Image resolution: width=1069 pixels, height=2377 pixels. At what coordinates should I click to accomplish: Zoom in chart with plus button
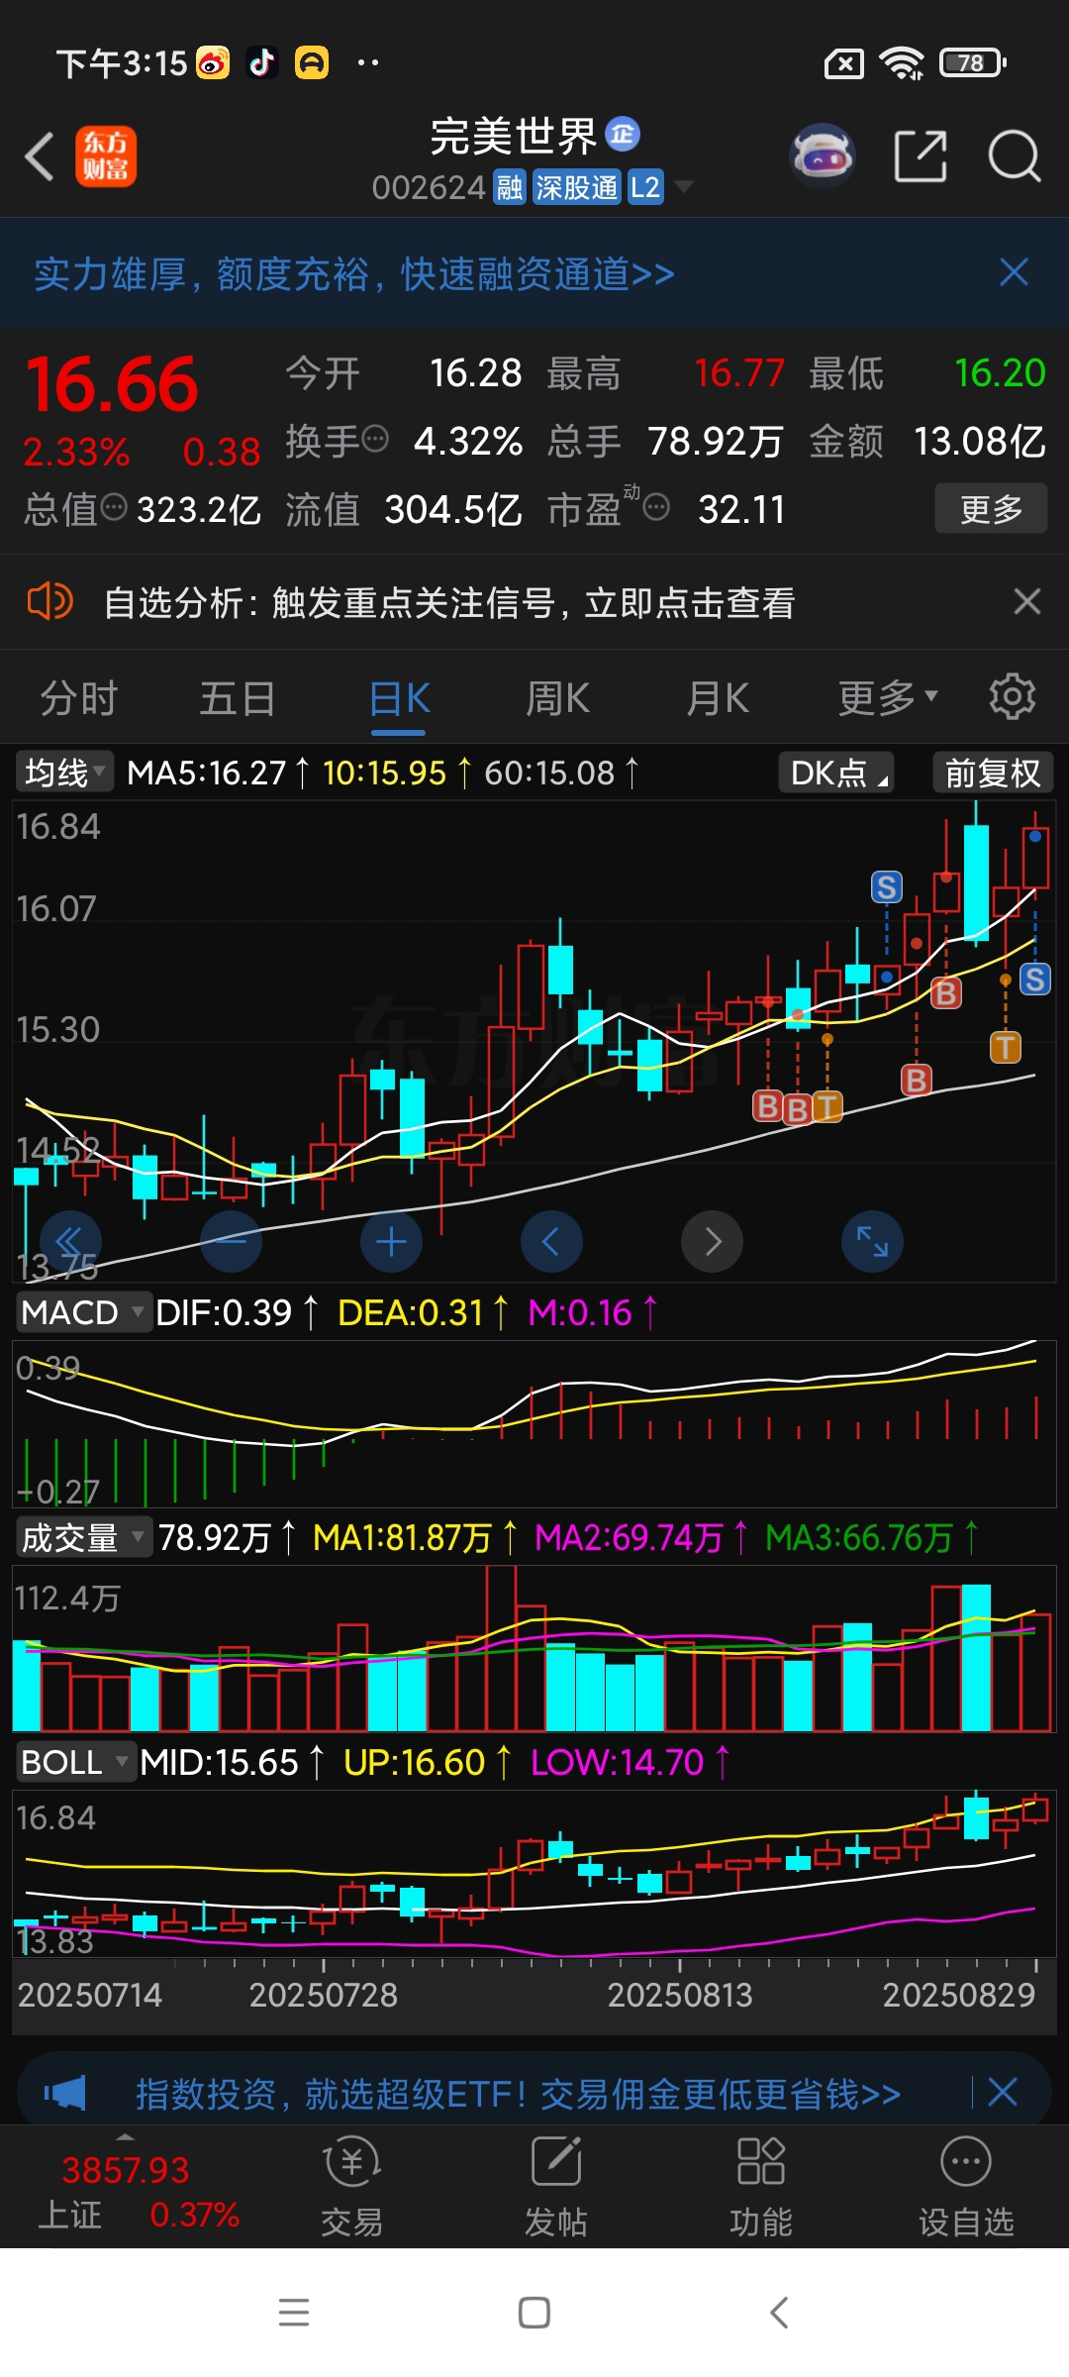click(391, 1241)
